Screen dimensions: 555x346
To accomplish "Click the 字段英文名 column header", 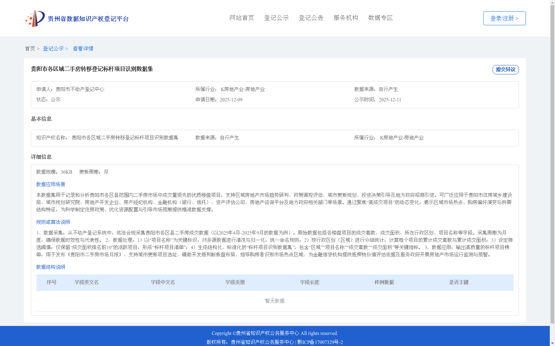I will (86, 282).
